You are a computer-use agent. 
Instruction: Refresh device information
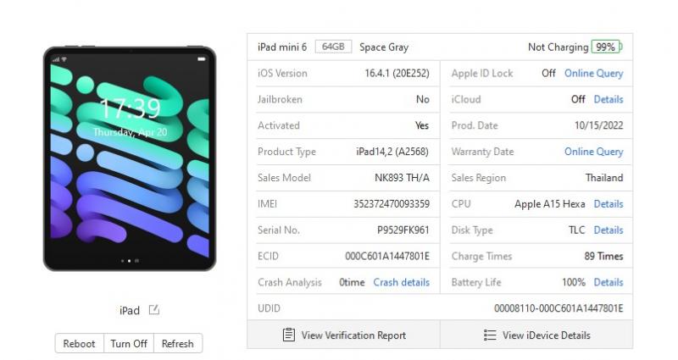click(x=178, y=344)
